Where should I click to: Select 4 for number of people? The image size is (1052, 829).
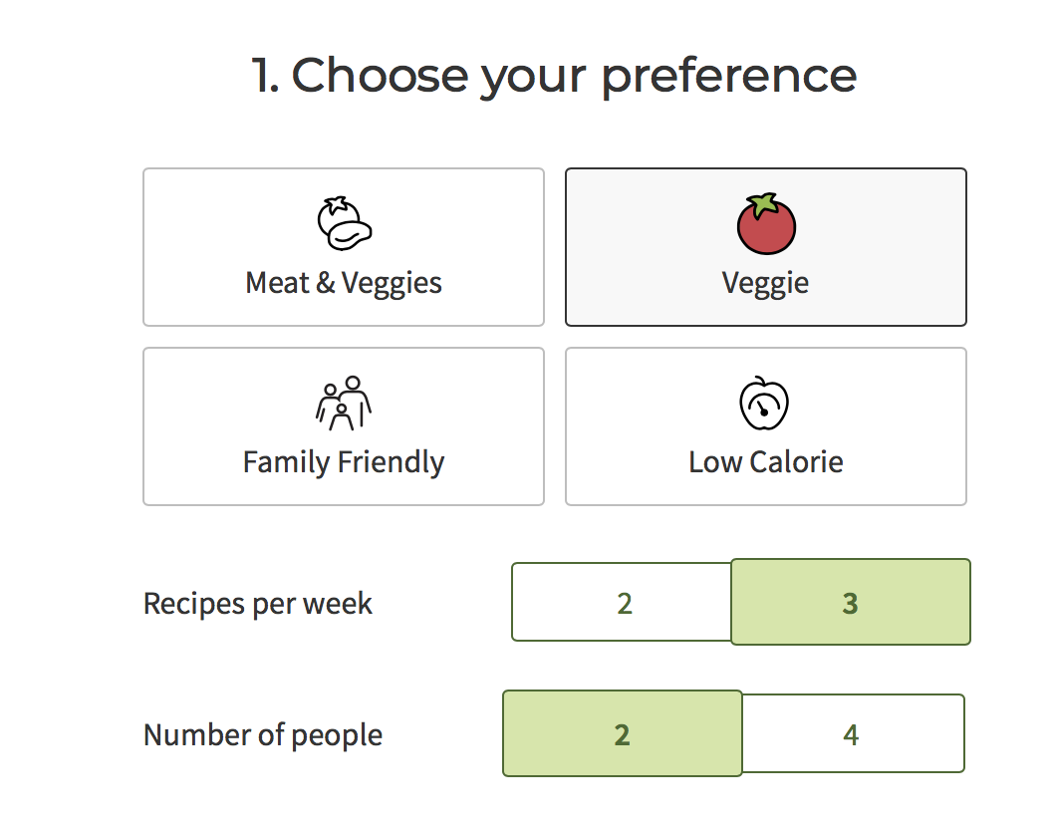[852, 734]
